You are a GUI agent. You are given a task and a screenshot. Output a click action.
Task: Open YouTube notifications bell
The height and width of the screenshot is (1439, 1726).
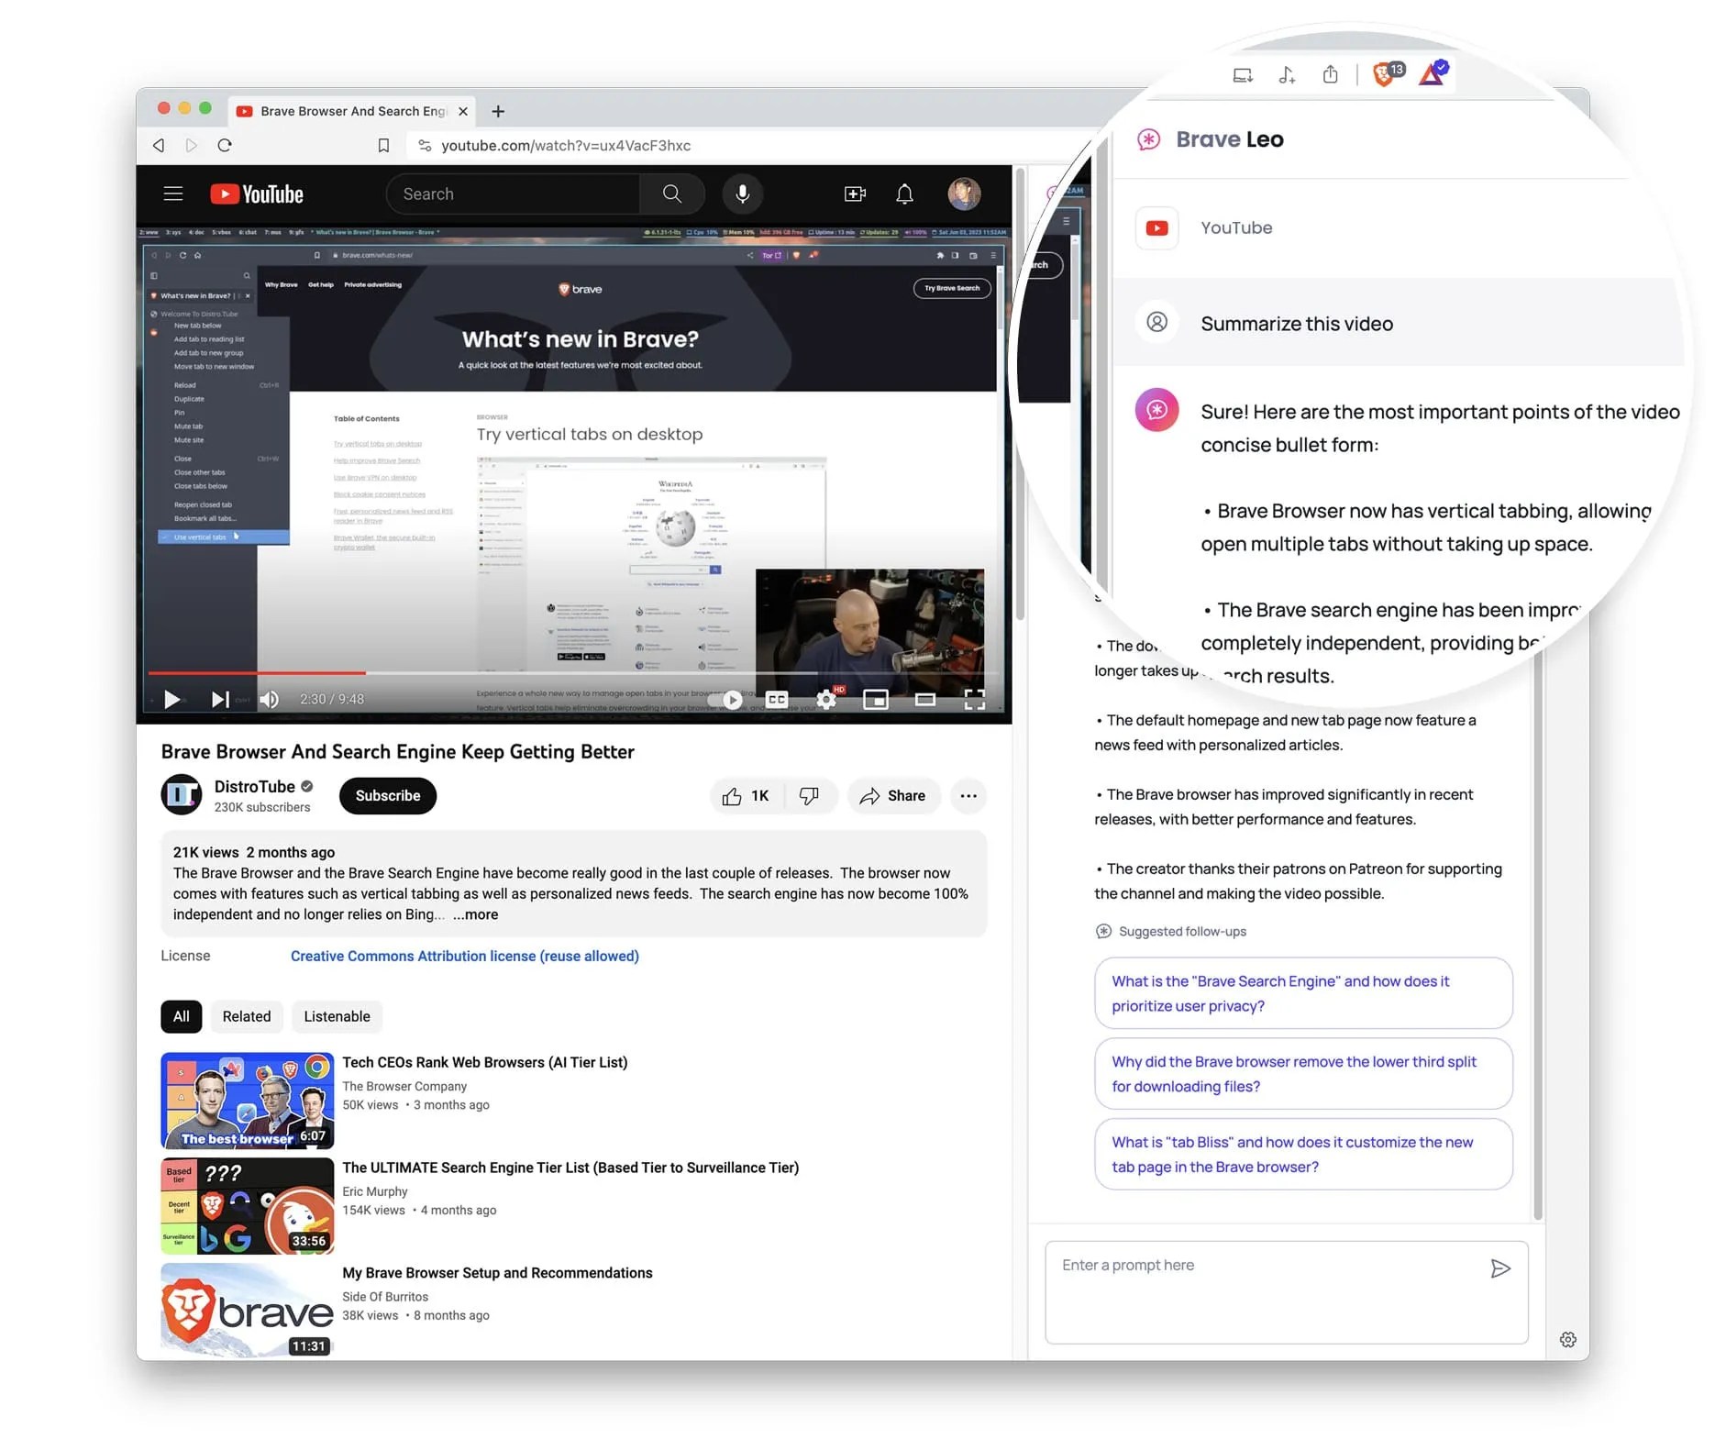904,194
